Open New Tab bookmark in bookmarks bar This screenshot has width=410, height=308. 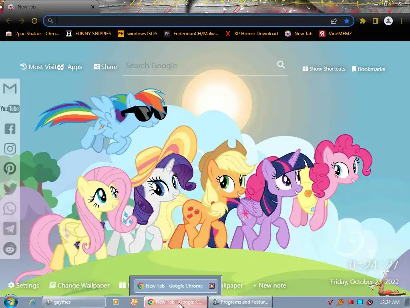pyautogui.click(x=299, y=34)
